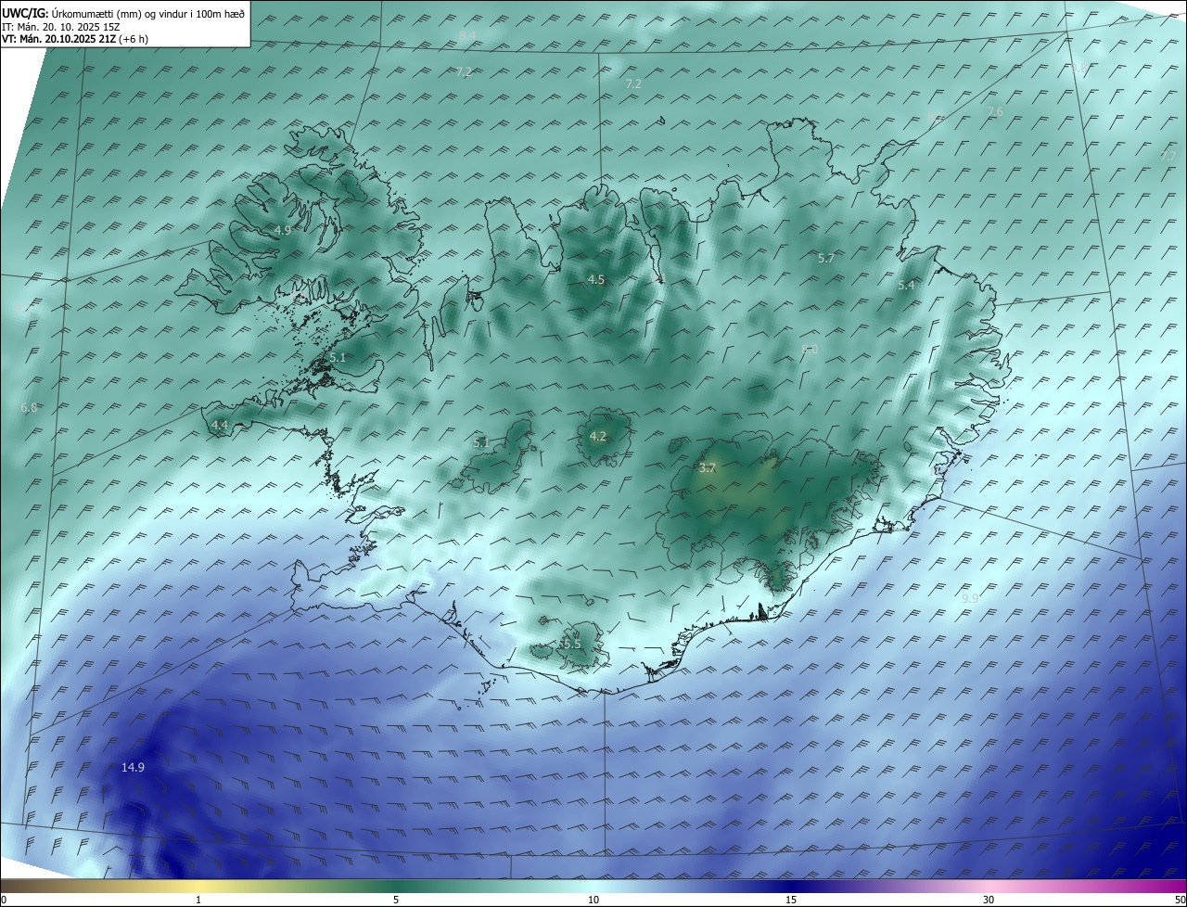The width and height of the screenshot is (1187, 907).
Task: Click the legend tick label 50
Action: [x=1180, y=900]
